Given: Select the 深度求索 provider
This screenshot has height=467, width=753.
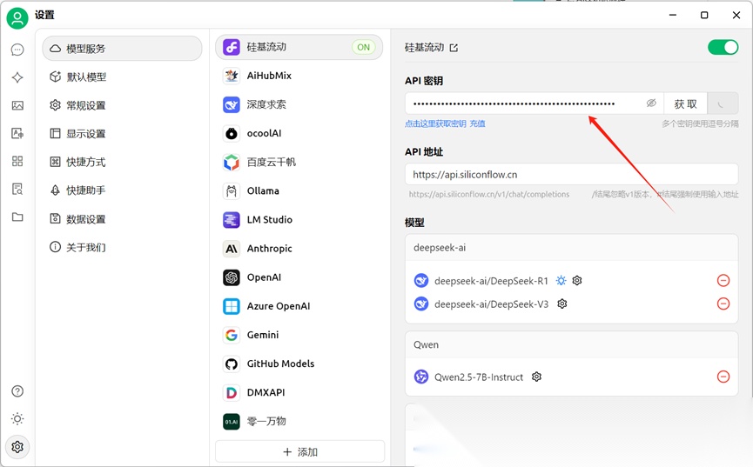Looking at the screenshot, I should coord(299,104).
